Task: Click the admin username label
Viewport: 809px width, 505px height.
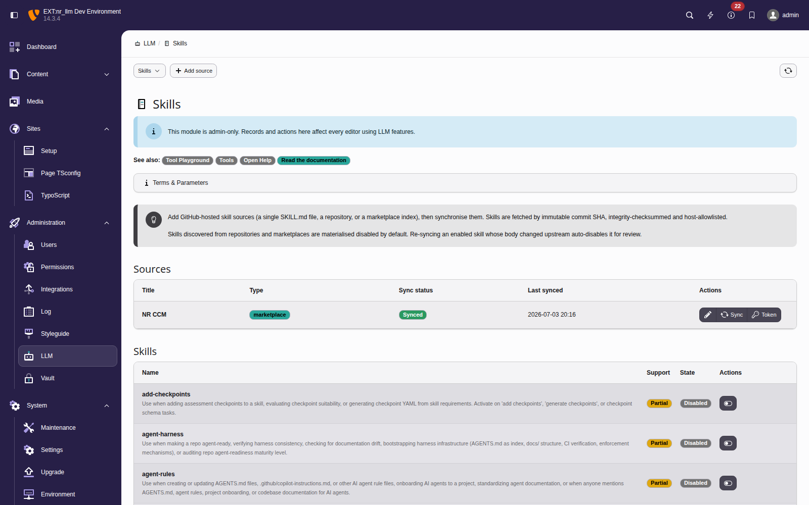Action: click(790, 15)
